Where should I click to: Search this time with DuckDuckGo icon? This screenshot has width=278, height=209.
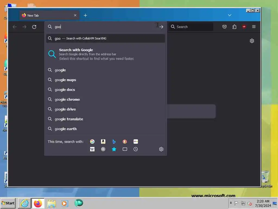pyautogui.click(x=125, y=142)
